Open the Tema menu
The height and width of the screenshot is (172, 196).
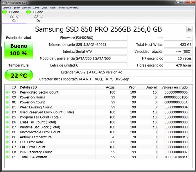36,8
